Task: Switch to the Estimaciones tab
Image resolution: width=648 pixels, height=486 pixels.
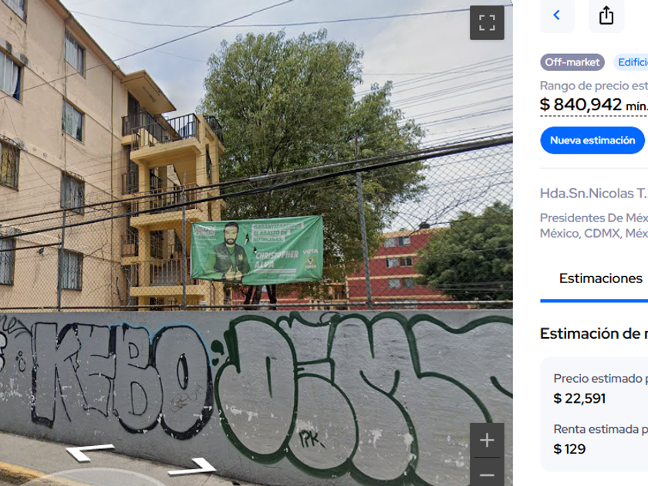Action: pos(600,278)
